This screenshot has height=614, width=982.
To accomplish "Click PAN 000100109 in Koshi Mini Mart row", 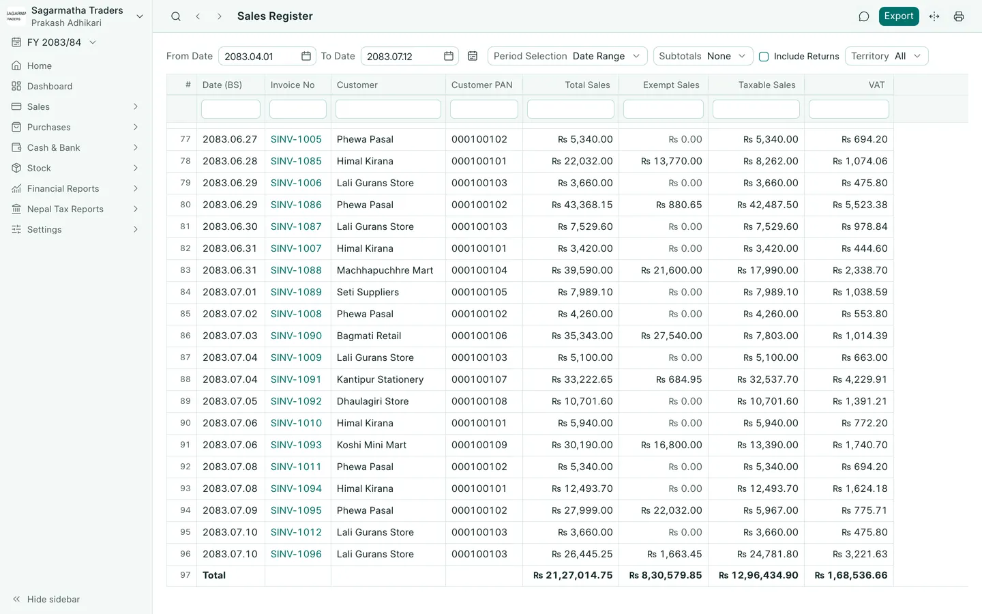I will tap(479, 445).
